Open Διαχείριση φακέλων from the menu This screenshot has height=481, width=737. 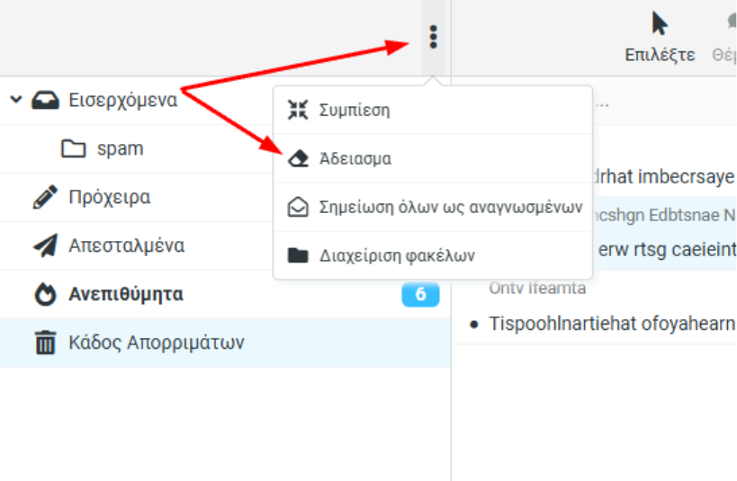(397, 255)
